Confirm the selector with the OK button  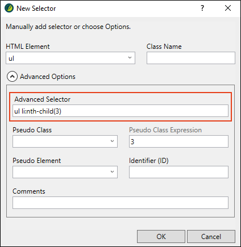coord(161,237)
